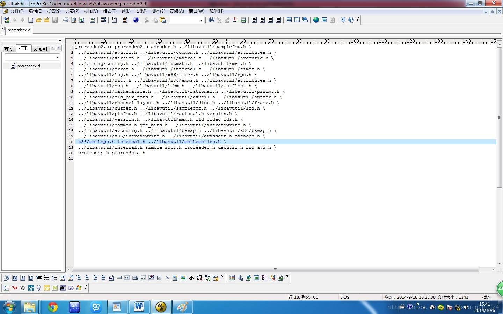
Task: Click the vertical scrollbar thumb
Action: pos(499,118)
